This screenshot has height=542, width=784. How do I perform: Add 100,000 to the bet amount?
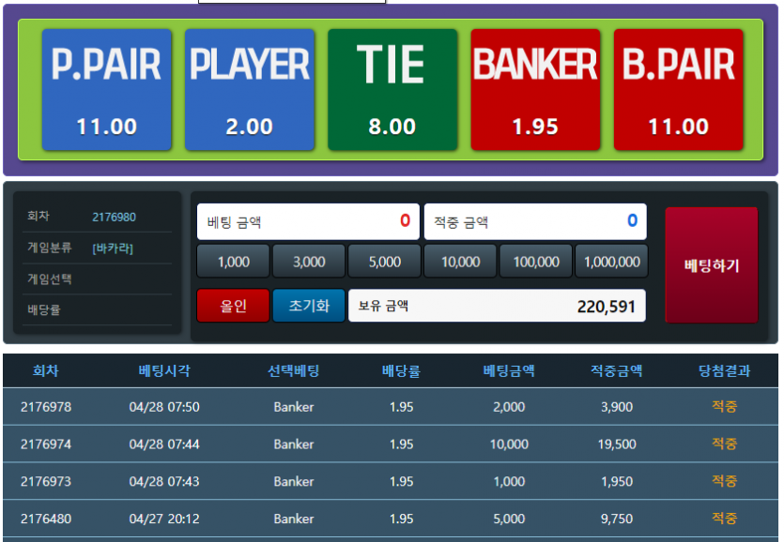pyautogui.click(x=536, y=262)
